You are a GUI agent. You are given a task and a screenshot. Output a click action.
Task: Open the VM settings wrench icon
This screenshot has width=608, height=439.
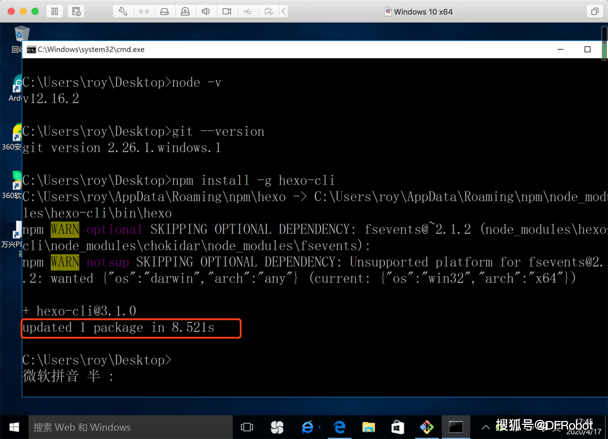[x=123, y=11]
